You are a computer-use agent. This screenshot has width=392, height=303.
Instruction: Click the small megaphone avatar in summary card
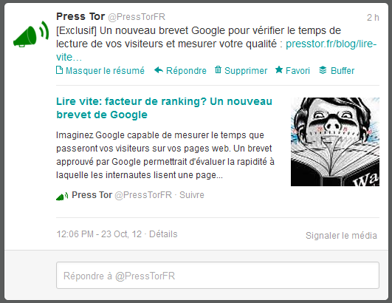62,196
